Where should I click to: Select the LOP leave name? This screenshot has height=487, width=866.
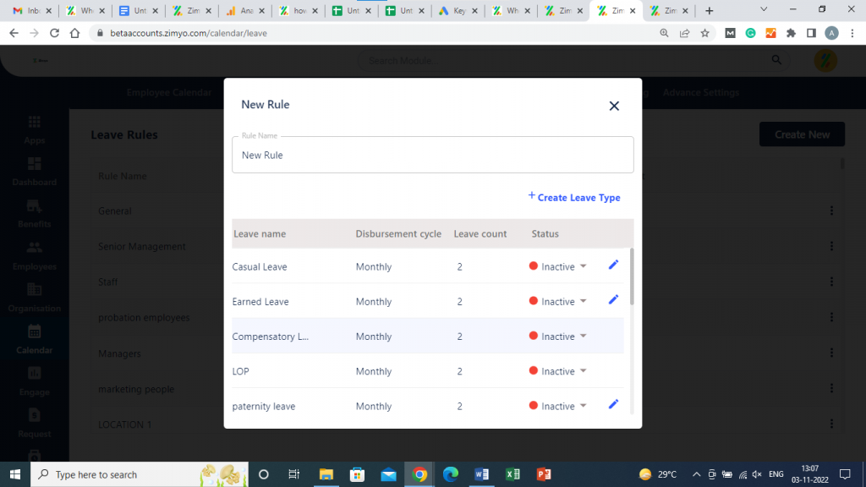tap(240, 371)
